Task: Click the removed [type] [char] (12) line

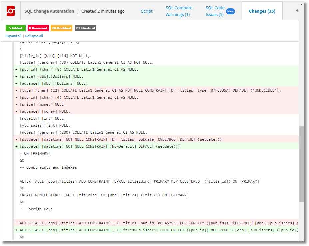Action: (156, 90)
